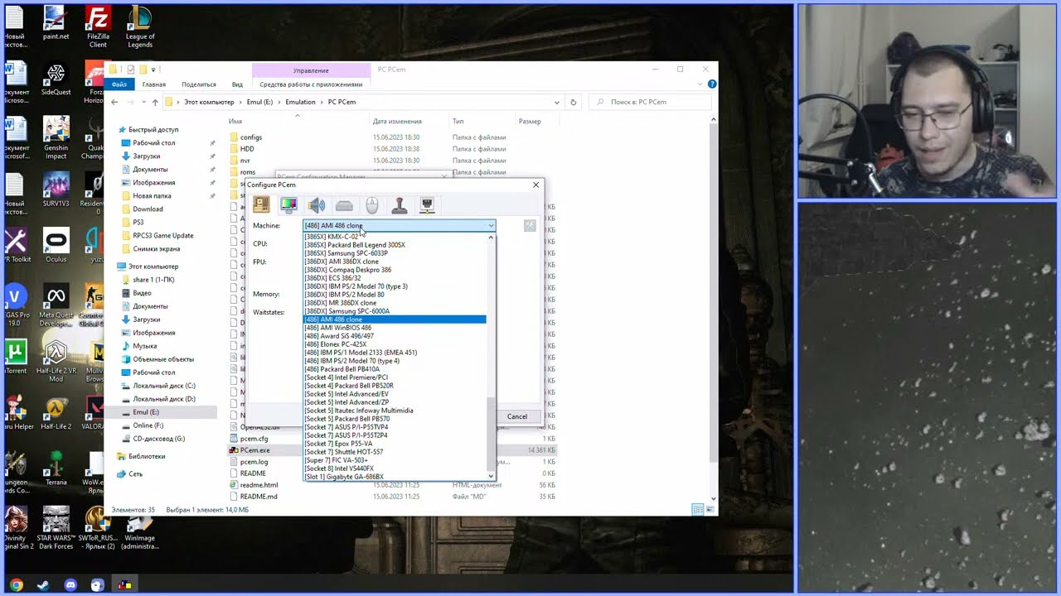Image resolution: width=1061 pixels, height=596 pixels.
Task: Click the Emulation breadcrumb segment
Action: 300,102
